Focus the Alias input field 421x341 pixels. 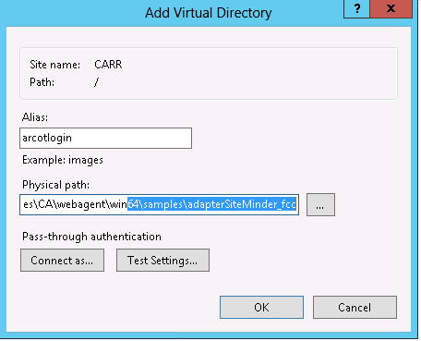(x=105, y=138)
